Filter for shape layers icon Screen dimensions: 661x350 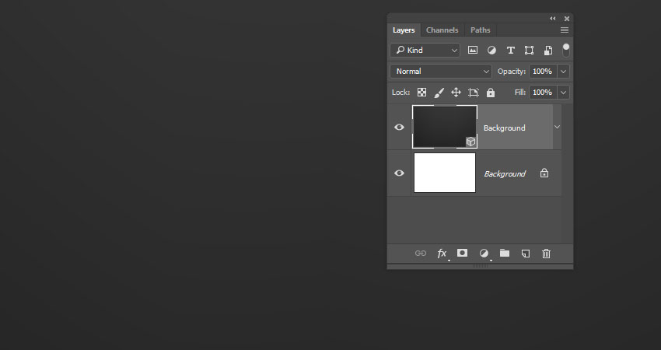(x=529, y=51)
